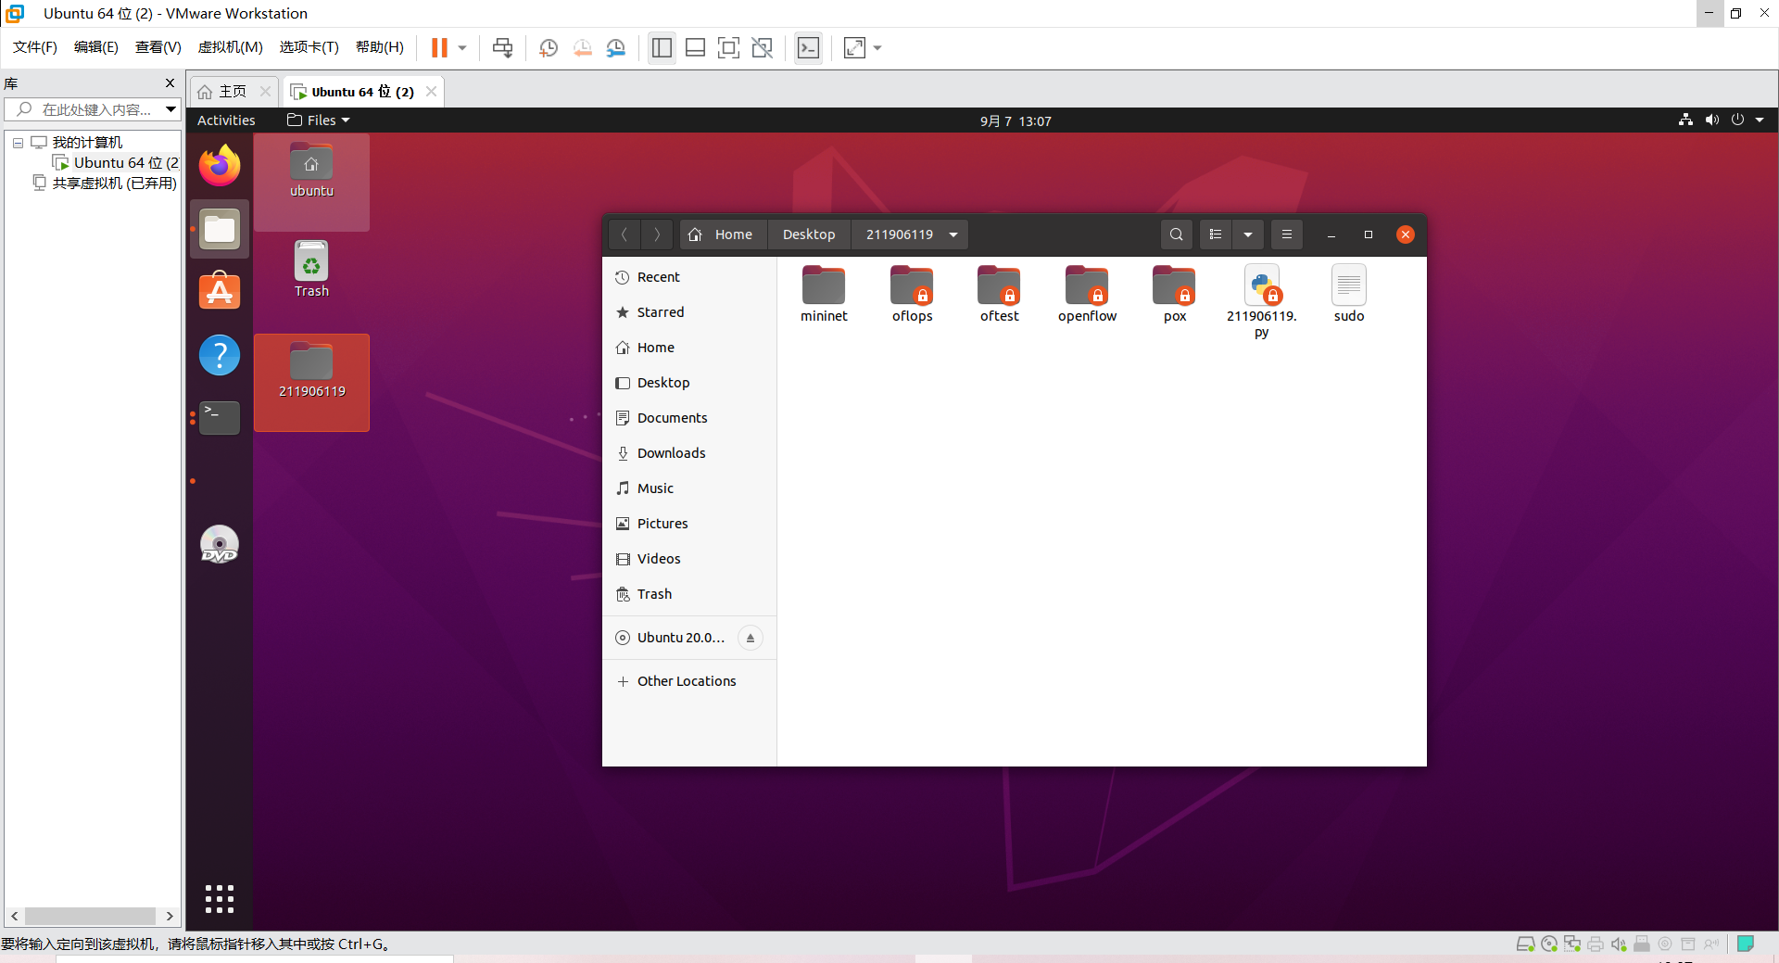Viewport: 1779px width, 963px height.
Task: Click the search icon in Files header
Action: tap(1176, 234)
